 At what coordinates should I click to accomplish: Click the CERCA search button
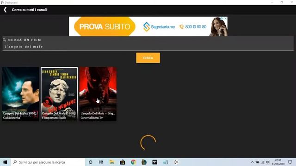(x=148, y=58)
